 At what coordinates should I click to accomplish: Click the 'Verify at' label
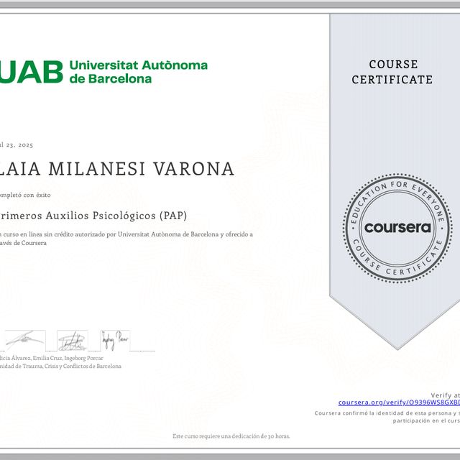[446, 395]
